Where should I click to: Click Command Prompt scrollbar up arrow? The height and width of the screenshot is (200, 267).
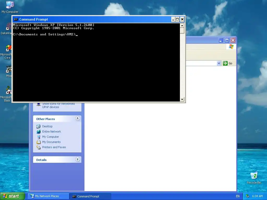coord(182,26)
